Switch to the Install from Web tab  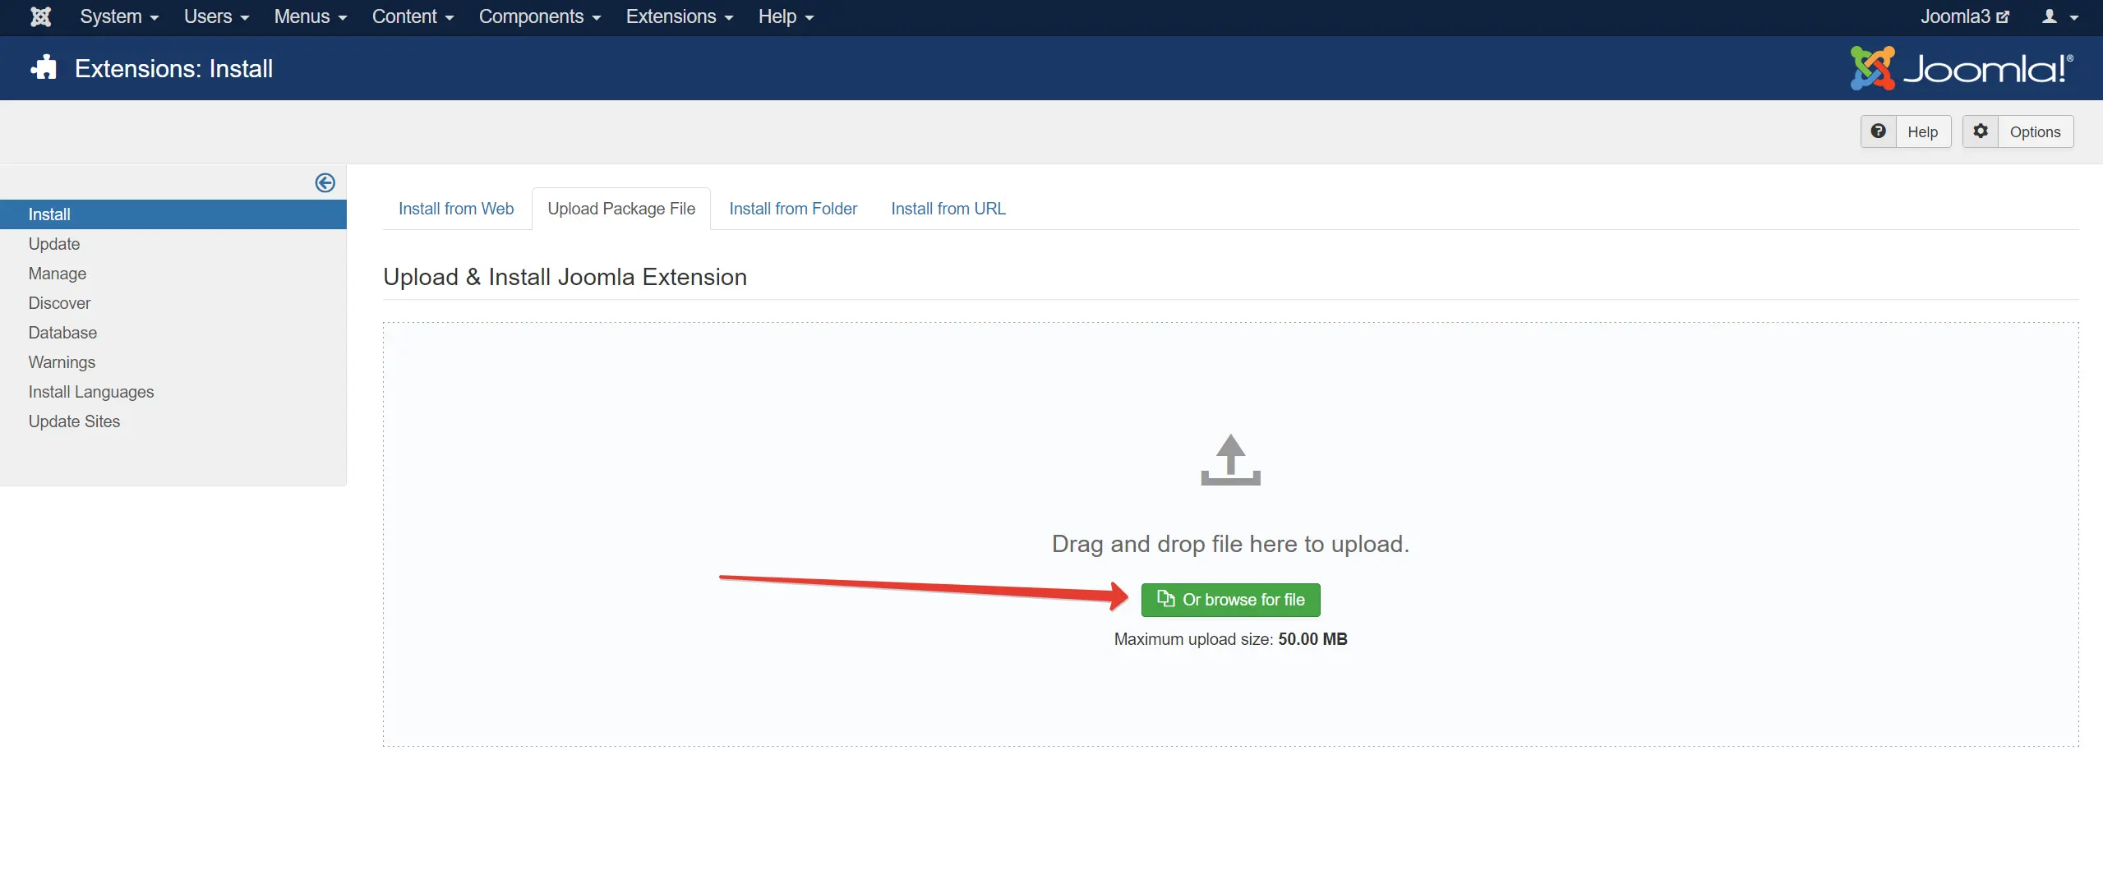pos(455,209)
